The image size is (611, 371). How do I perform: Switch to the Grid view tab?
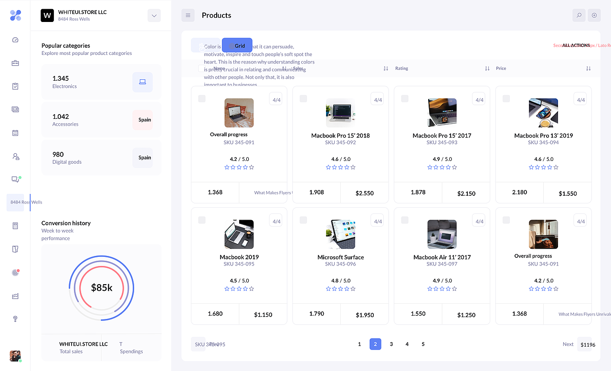point(237,45)
